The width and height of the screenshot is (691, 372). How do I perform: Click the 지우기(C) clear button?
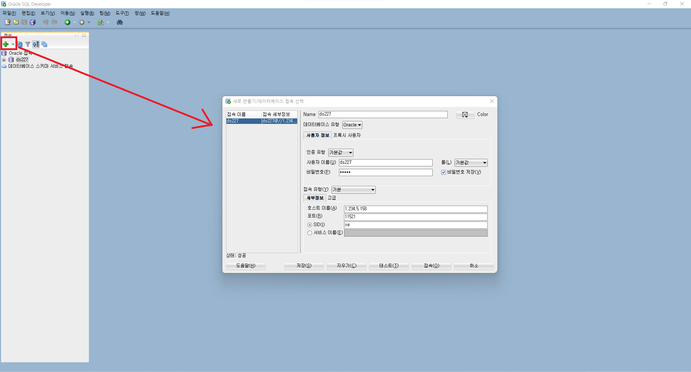click(x=347, y=266)
